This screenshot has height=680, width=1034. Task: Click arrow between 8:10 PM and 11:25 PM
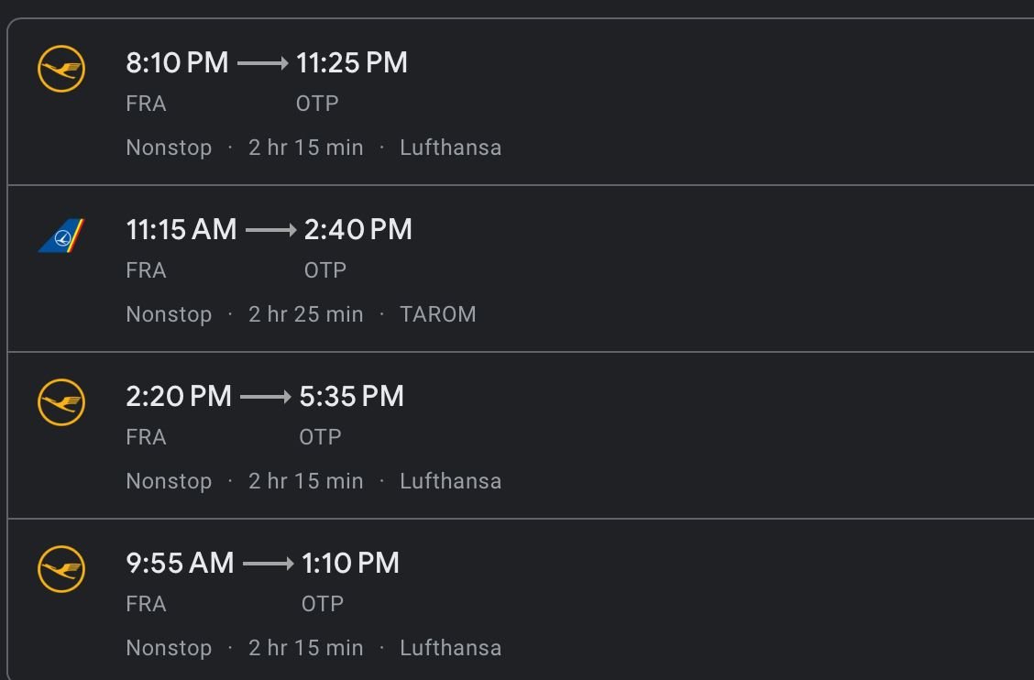[x=262, y=63]
